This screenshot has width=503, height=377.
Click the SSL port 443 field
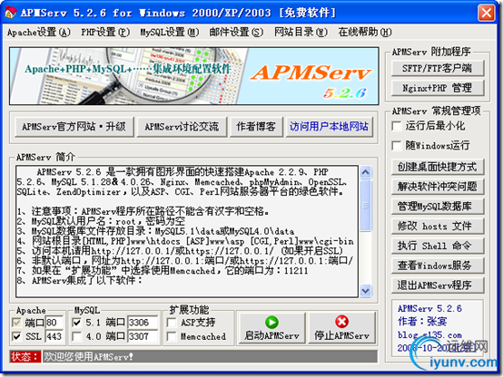[54, 336]
